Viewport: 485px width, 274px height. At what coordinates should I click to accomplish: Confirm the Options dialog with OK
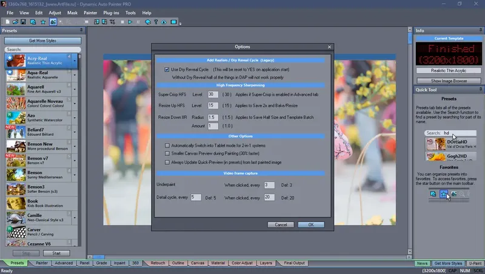pos(311,225)
